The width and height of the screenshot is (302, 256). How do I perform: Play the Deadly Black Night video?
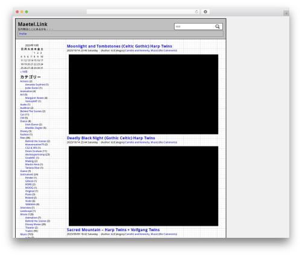tap(143, 186)
